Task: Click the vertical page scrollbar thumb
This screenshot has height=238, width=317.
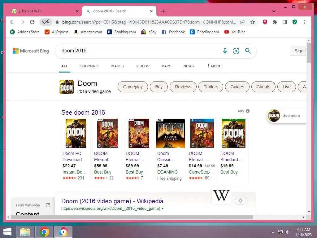Action: pyautogui.click(x=309, y=53)
